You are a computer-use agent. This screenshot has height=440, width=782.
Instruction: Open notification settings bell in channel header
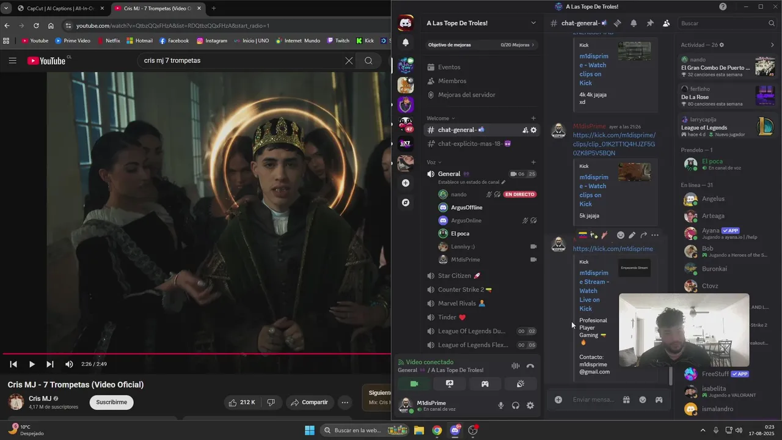pyautogui.click(x=634, y=23)
